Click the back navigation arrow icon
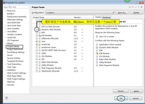Screen dimensions: 145x104 tap(130, 7)
